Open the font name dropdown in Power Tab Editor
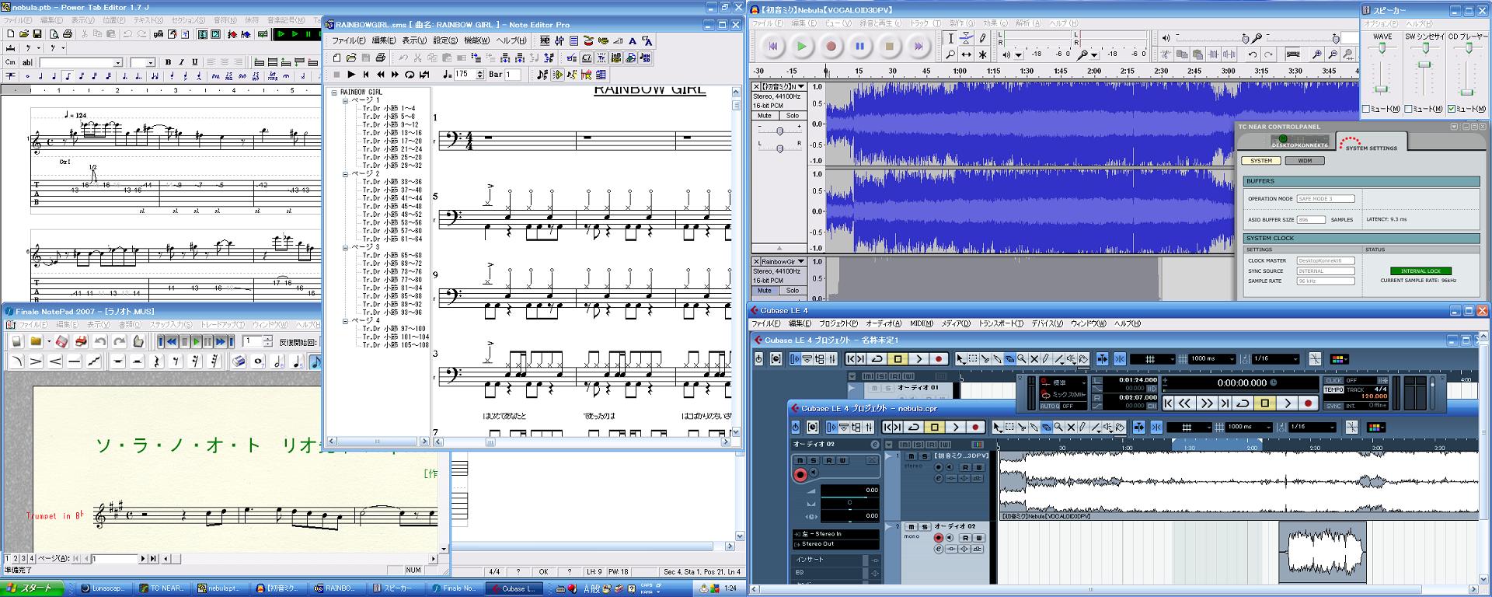 tap(118, 63)
